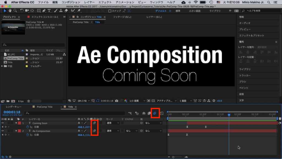Select the Puppet Pin tool
The height and width of the screenshot is (159, 282).
(79, 11)
